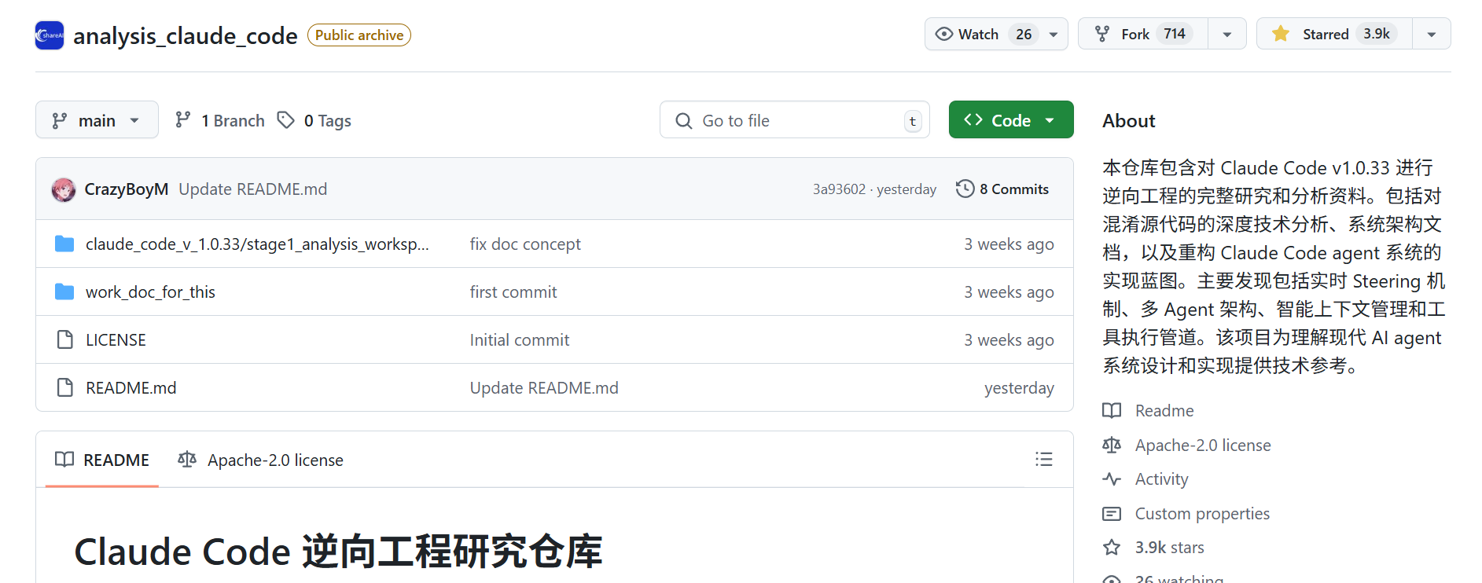The image size is (1482, 583).
Task: Focus the Go to file search field
Action: click(x=794, y=120)
